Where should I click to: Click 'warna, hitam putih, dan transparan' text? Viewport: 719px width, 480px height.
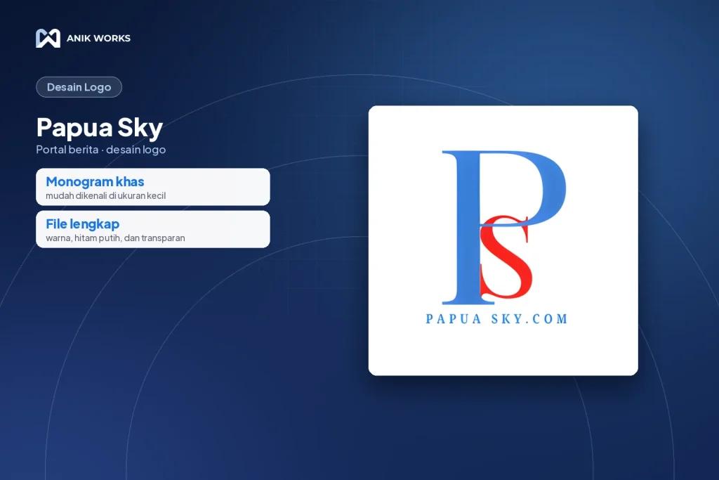coord(116,238)
